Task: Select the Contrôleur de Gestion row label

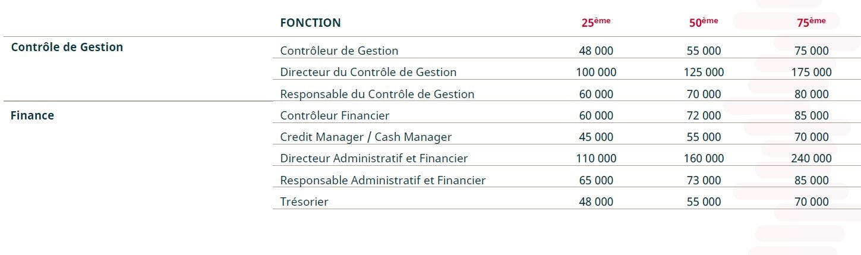Action: 339,51
